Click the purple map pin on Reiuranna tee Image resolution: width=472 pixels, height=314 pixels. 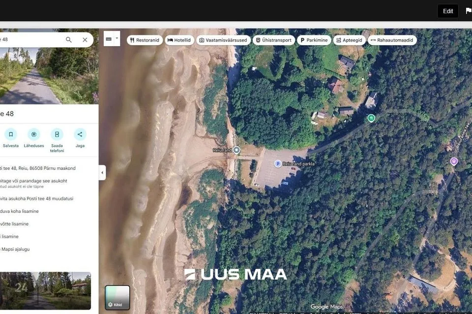click(x=454, y=161)
